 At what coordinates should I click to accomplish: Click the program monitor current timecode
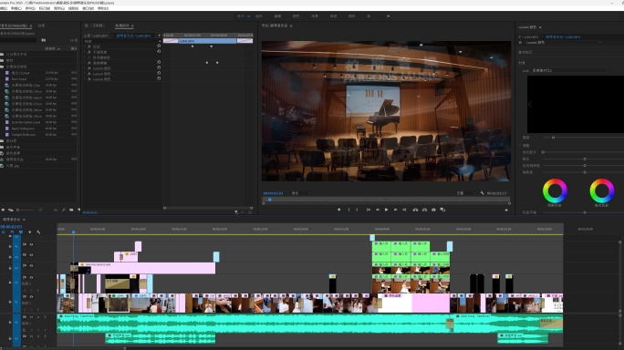pyautogui.click(x=273, y=193)
